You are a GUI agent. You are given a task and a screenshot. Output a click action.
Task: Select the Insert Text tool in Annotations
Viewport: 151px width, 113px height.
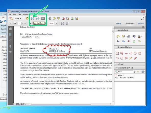tap(118, 41)
